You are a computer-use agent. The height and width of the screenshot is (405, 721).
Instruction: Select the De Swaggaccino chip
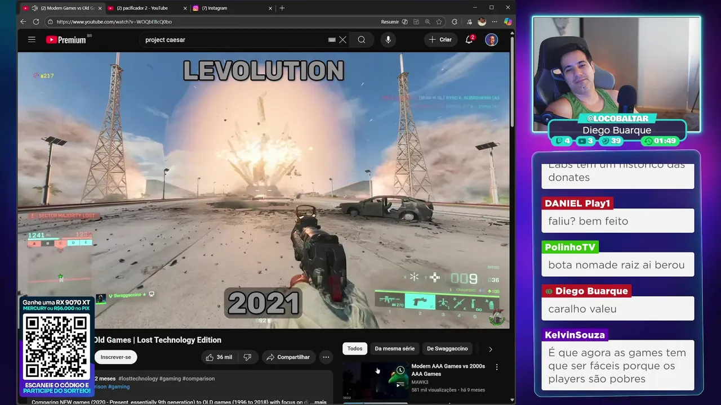[x=447, y=349]
